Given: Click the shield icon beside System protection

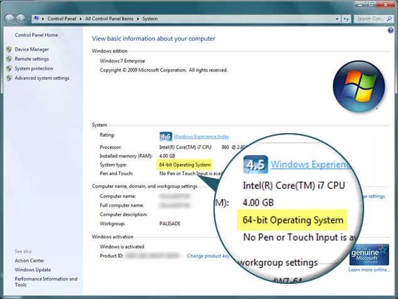Looking at the screenshot, I should 9,68.
